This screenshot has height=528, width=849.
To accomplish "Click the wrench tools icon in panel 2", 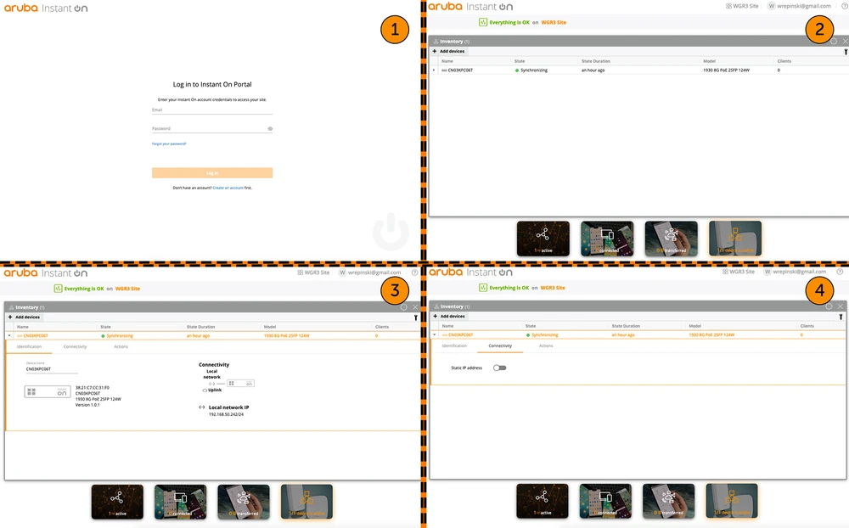I will coord(846,52).
